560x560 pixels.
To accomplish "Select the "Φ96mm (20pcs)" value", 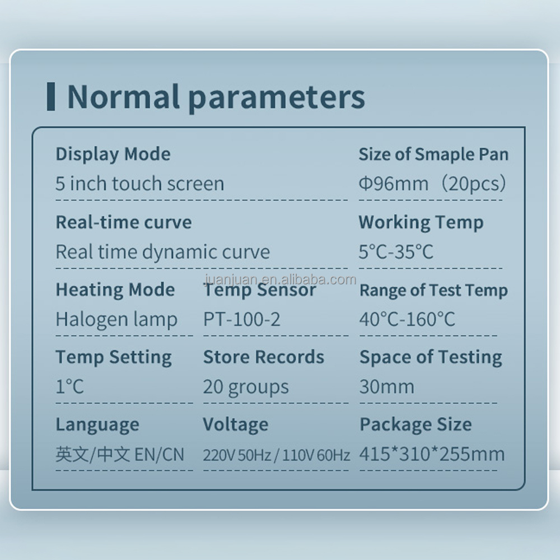I will pos(432,184).
